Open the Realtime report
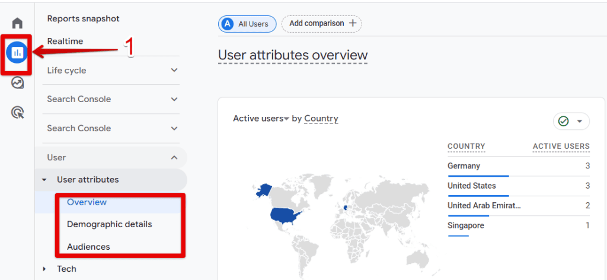 click(x=65, y=41)
